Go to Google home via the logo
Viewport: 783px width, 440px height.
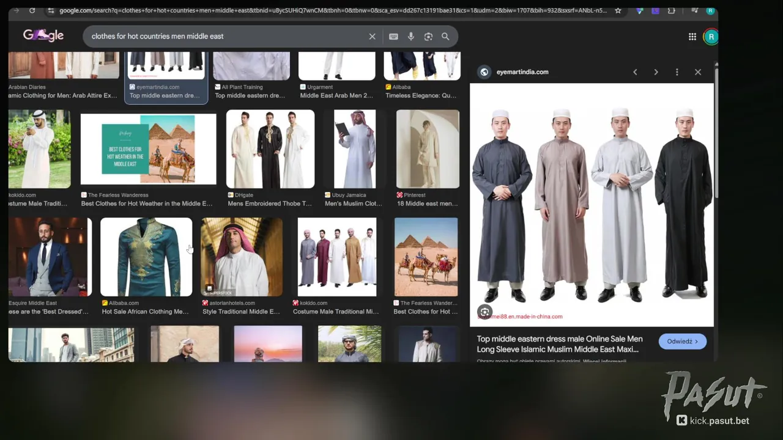43,35
